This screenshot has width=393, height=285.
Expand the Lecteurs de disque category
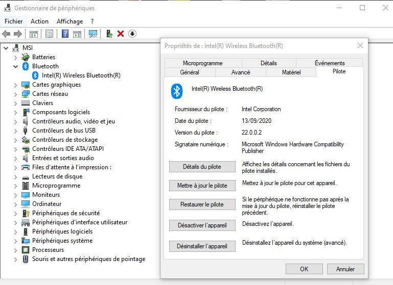click(15, 177)
